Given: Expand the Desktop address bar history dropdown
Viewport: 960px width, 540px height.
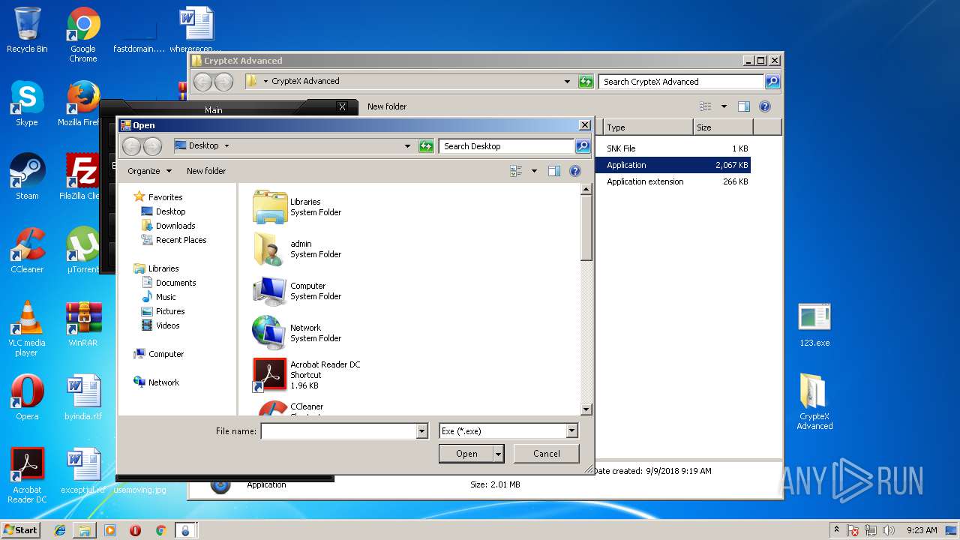Looking at the screenshot, I should [x=407, y=146].
